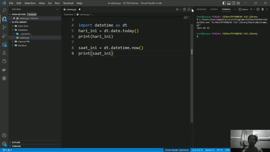This screenshot has height=152, width=270.
Task: Open the Go menu
Action: pyautogui.click(x=50, y=3)
